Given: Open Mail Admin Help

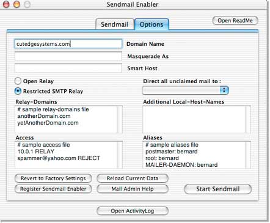Looking at the screenshot, I should click(x=133, y=189).
